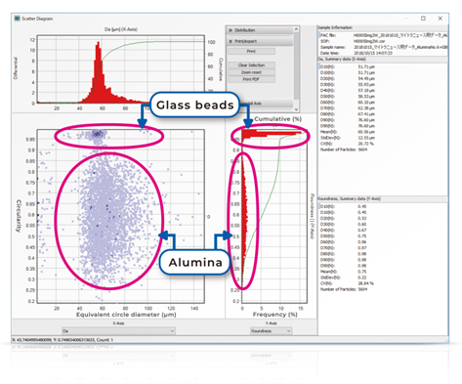Click the Sample name field value
This screenshot has height=384, width=462.
[x=400, y=47]
